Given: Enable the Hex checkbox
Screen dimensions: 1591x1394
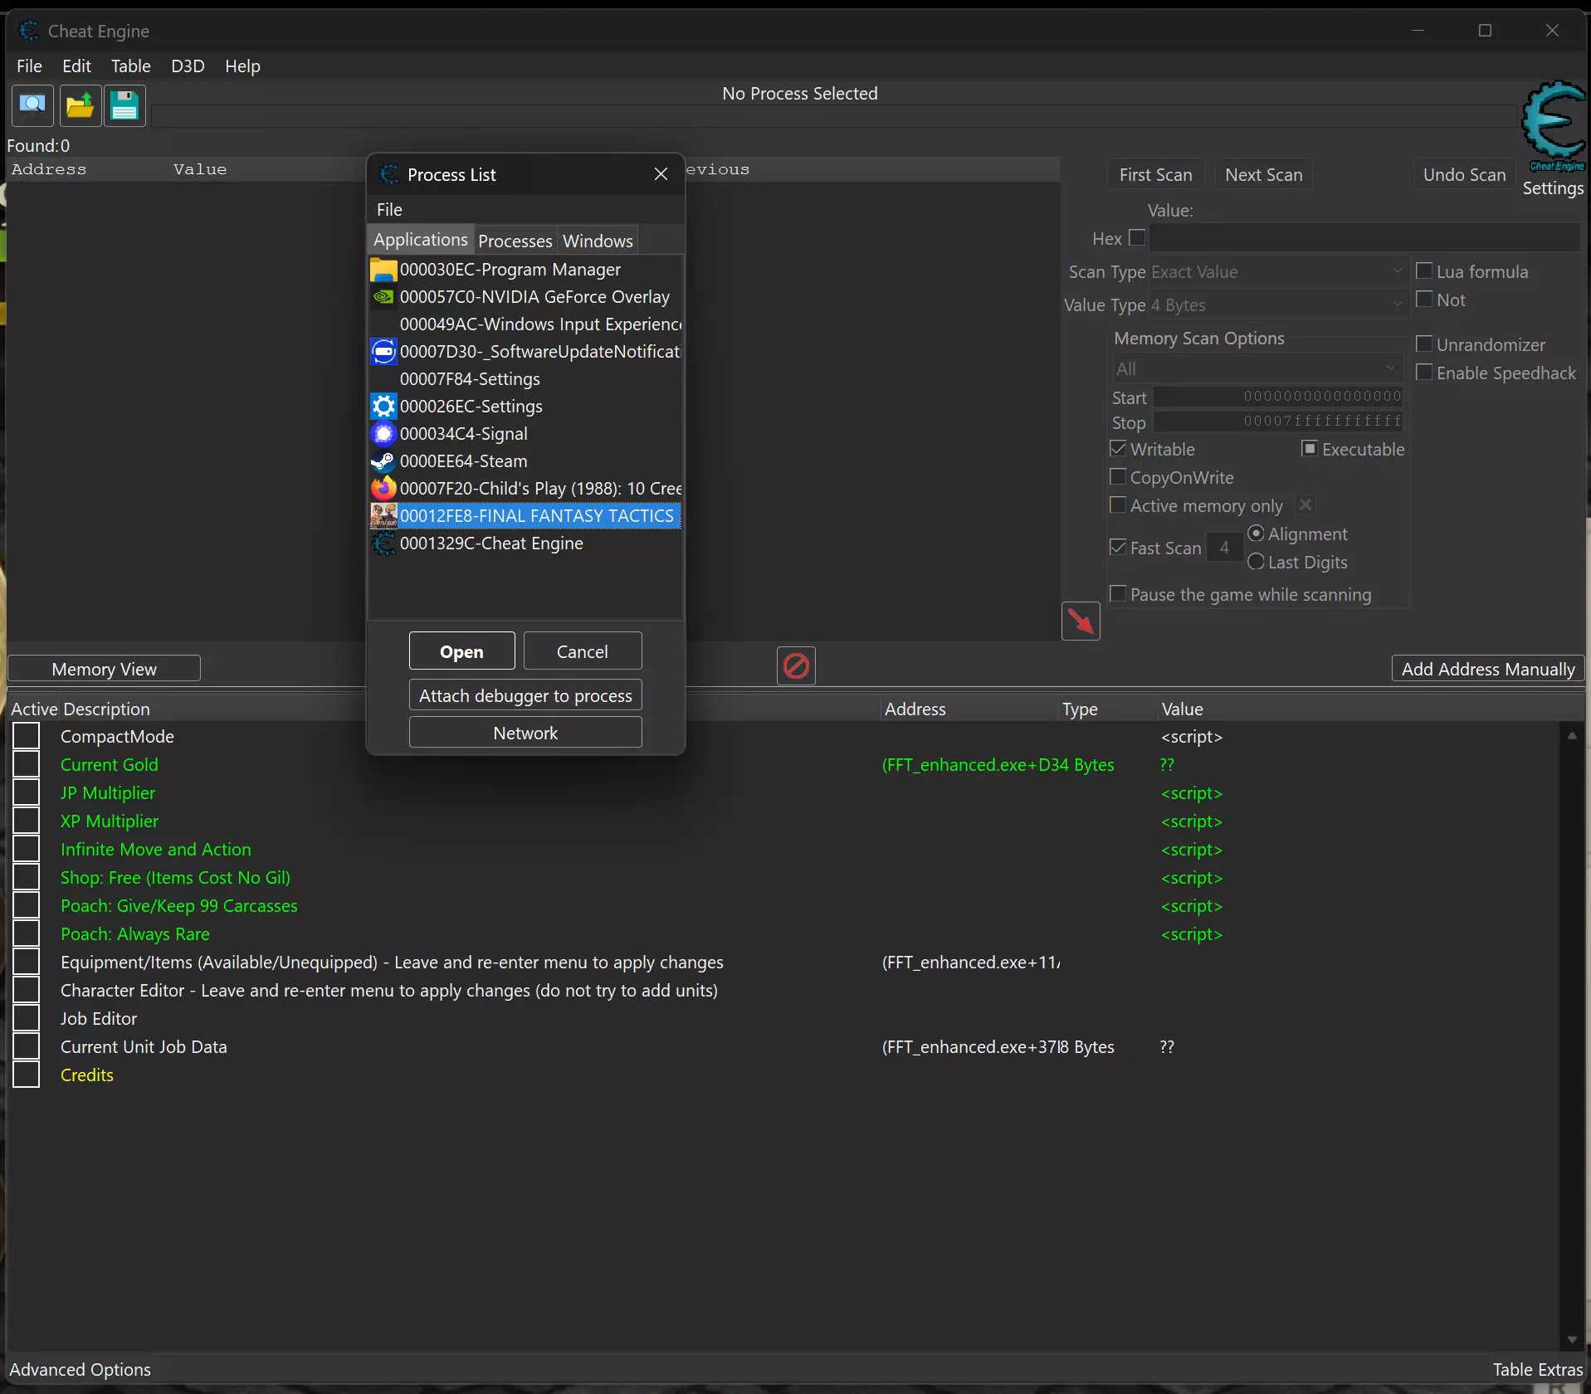Looking at the screenshot, I should (x=1137, y=238).
